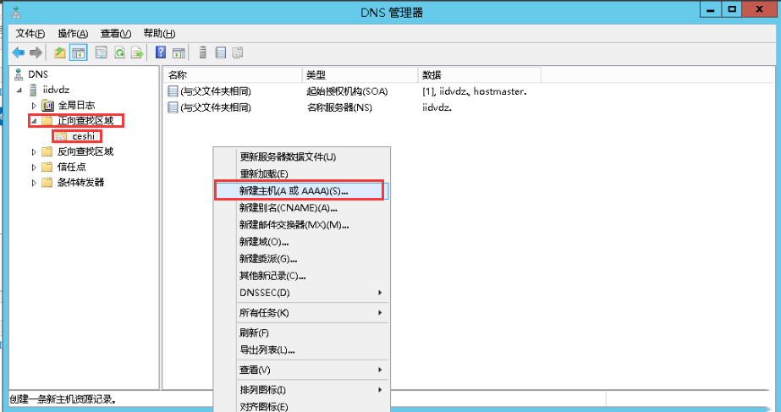This screenshot has width=781, height=412.
Task: Click the 'iidvdz.' NS data cell
Action: coord(437,107)
